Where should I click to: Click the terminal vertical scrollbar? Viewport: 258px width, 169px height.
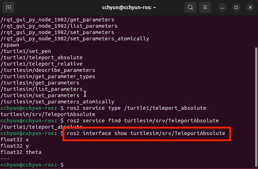(256, 107)
